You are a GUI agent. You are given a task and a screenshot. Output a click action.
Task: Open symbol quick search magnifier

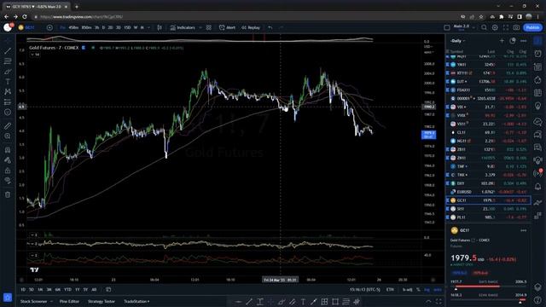point(484,27)
